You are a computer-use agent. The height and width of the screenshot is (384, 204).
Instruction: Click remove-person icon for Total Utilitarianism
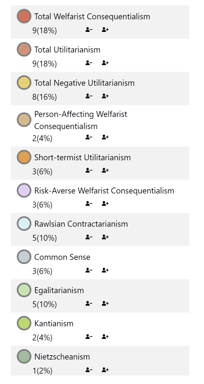(89, 63)
